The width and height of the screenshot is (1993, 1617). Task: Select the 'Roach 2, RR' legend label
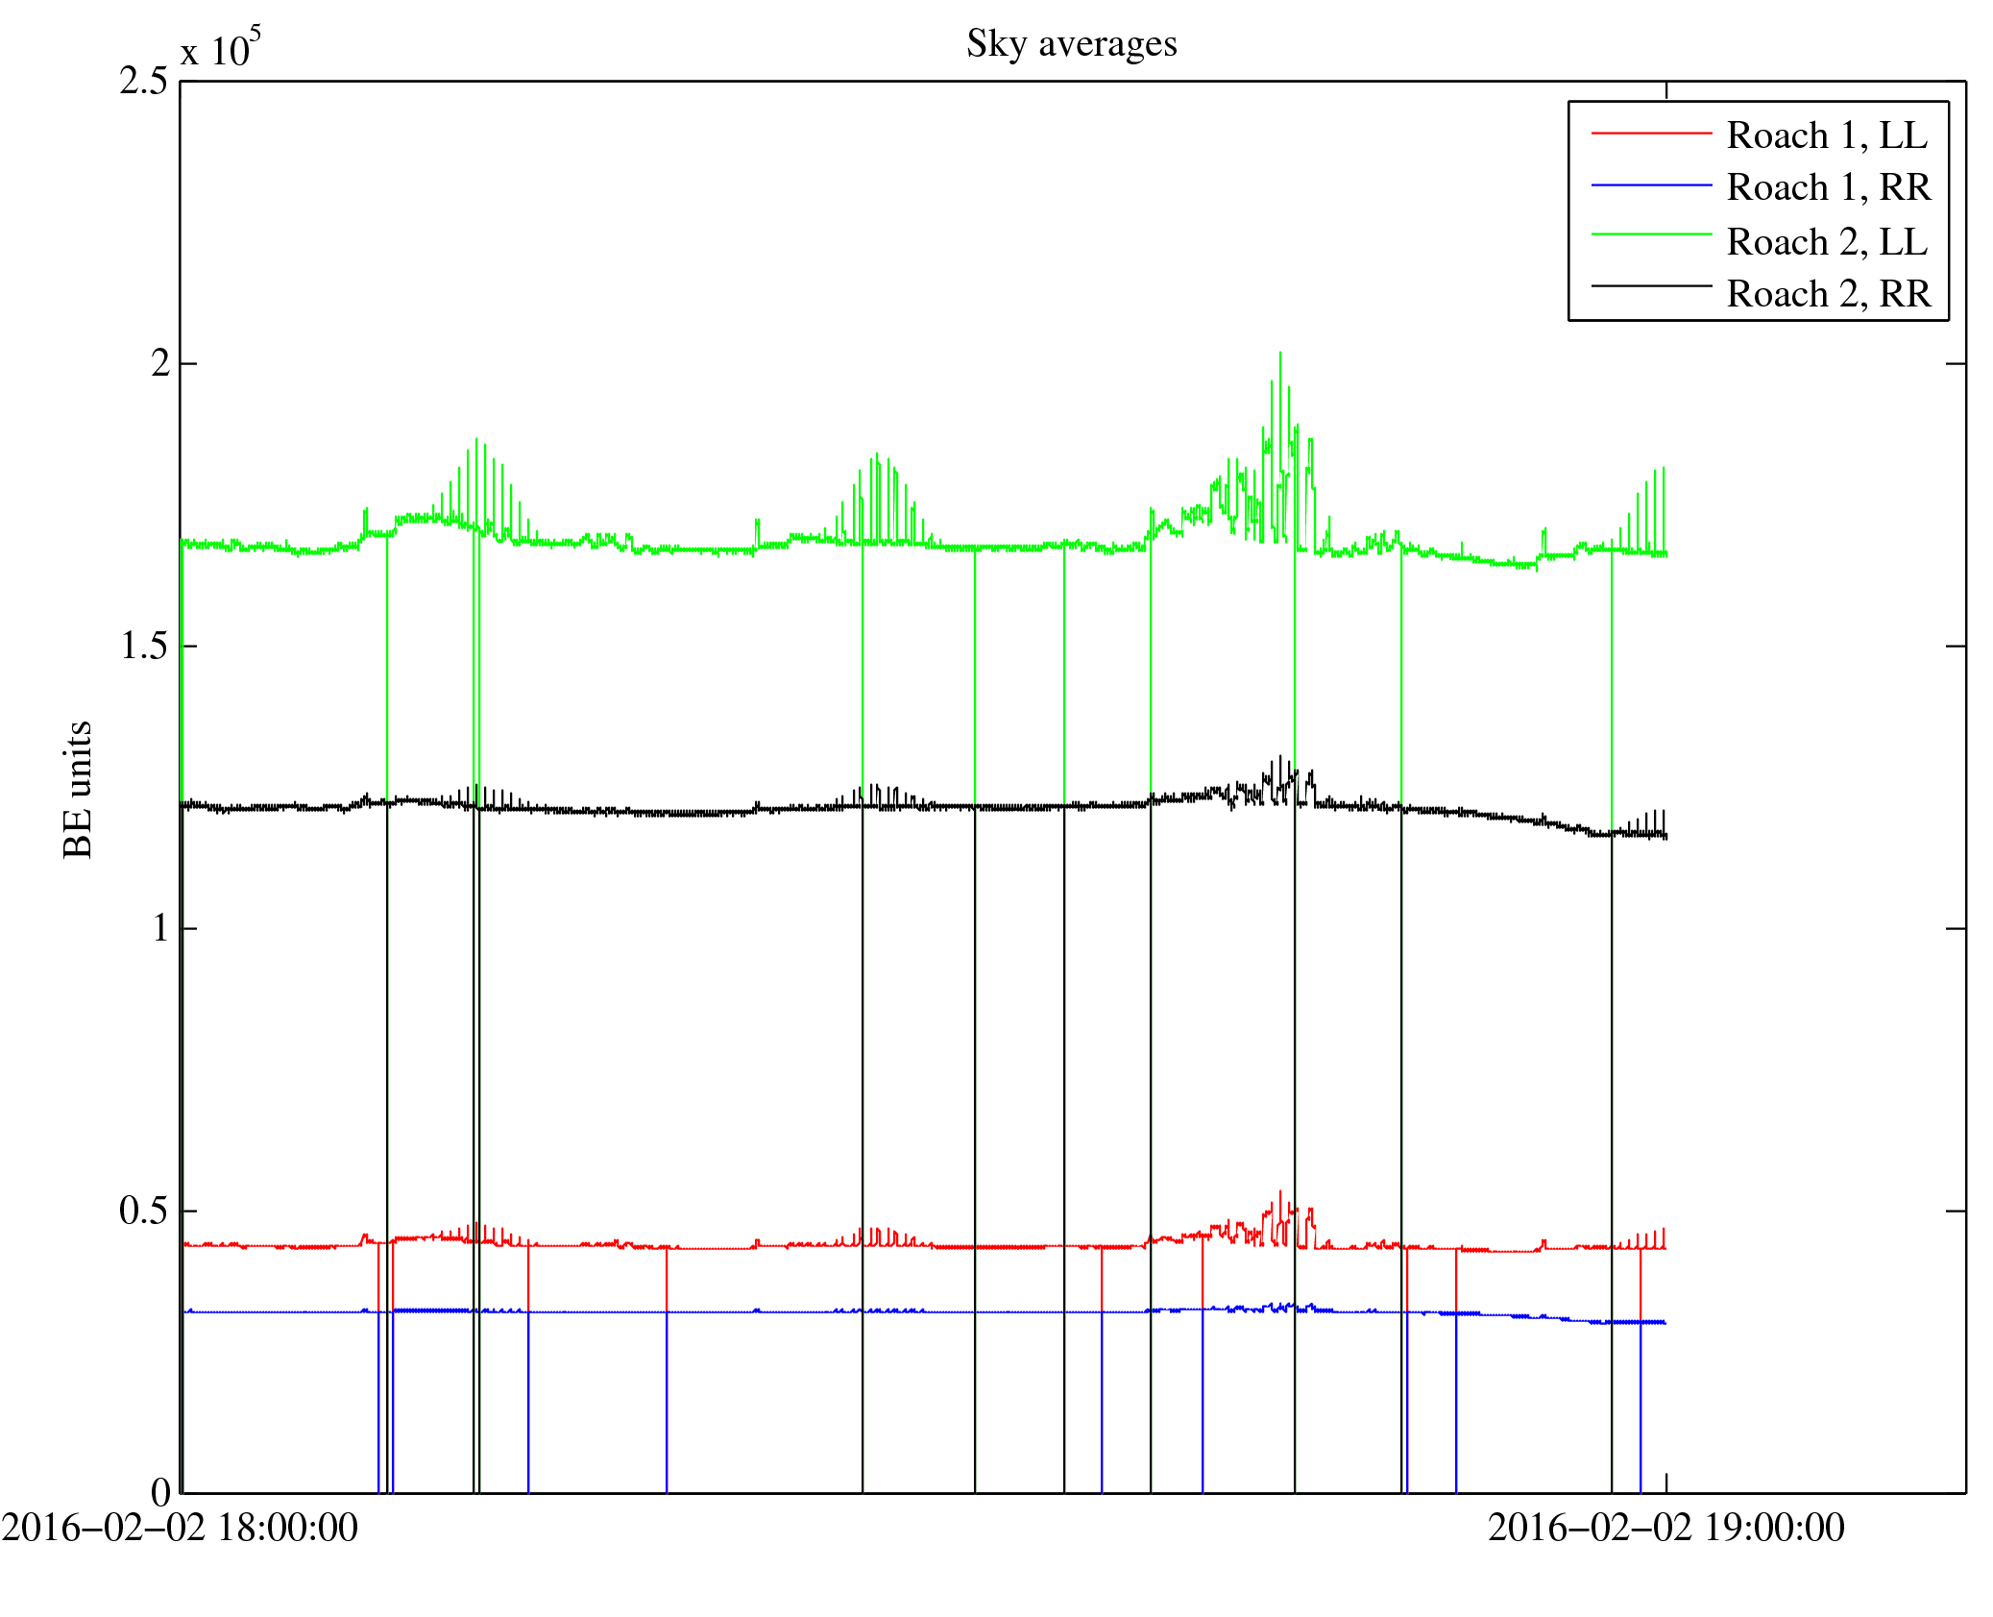[x=1828, y=294]
